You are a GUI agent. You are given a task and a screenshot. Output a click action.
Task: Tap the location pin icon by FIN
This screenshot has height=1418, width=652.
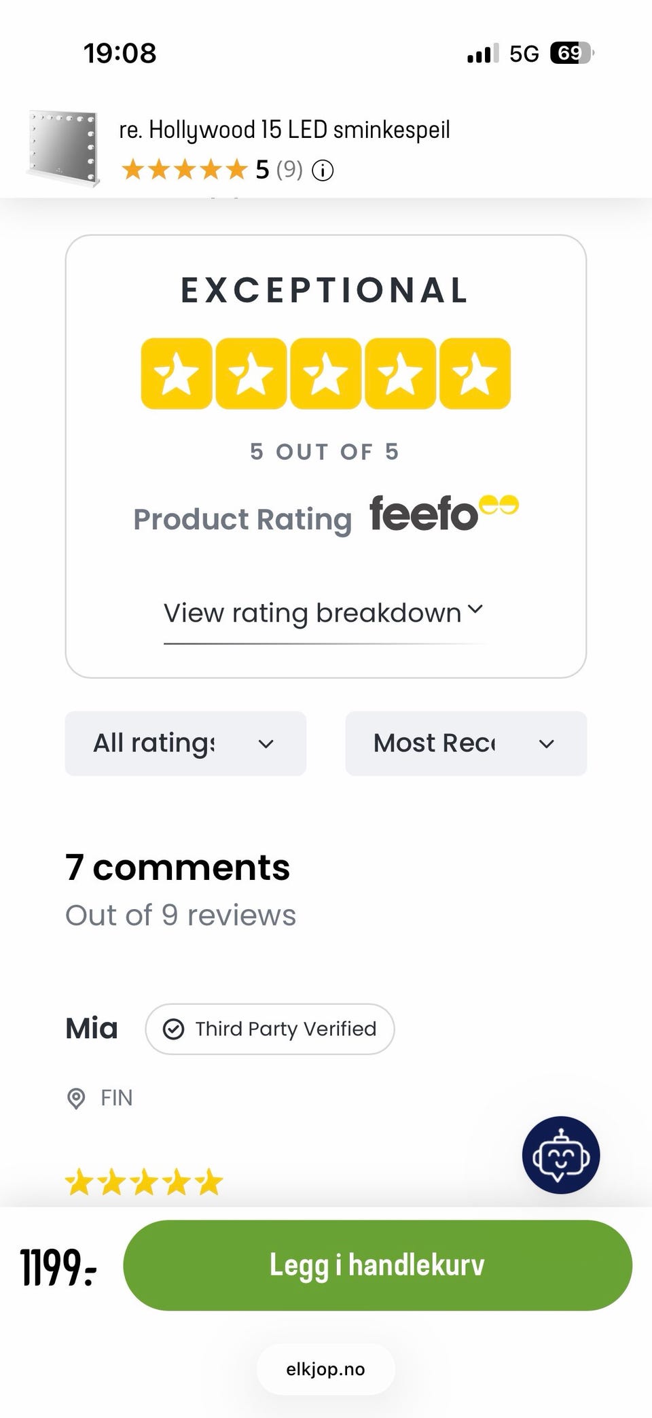coord(76,1098)
